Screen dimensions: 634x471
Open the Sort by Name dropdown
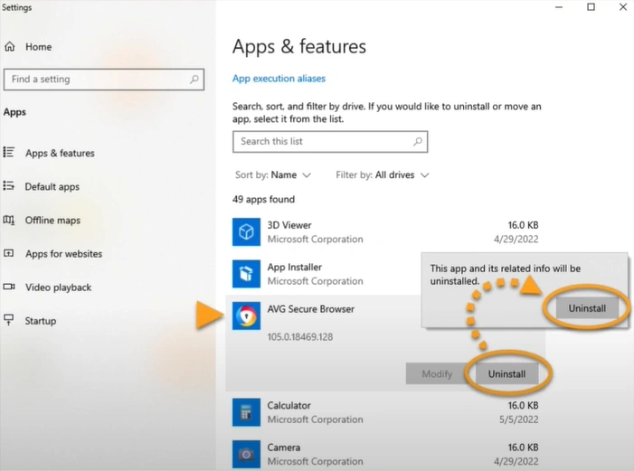point(273,175)
